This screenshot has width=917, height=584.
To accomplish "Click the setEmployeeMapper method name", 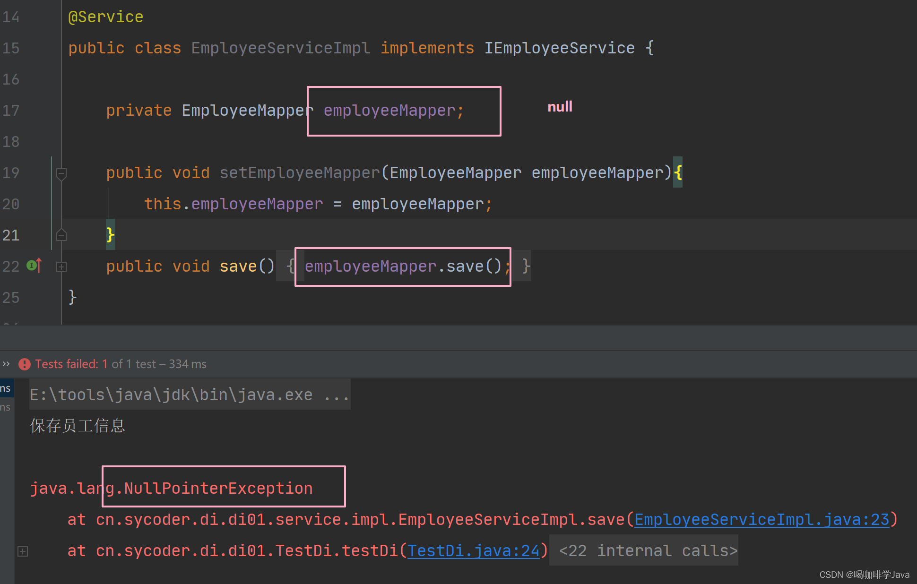I will [x=299, y=173].
